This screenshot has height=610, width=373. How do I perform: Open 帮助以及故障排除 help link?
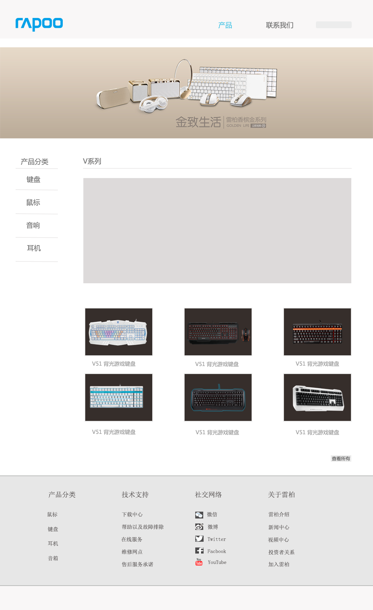[143, 527]
